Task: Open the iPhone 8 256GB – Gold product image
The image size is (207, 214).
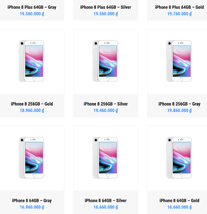Action: tap(32, 62)
